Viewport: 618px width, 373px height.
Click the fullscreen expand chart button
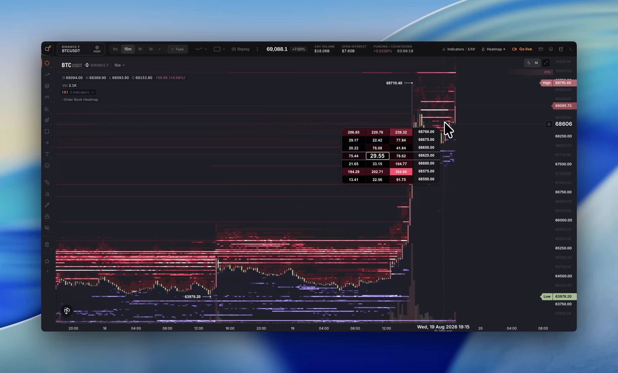click(x=546, y=63)
